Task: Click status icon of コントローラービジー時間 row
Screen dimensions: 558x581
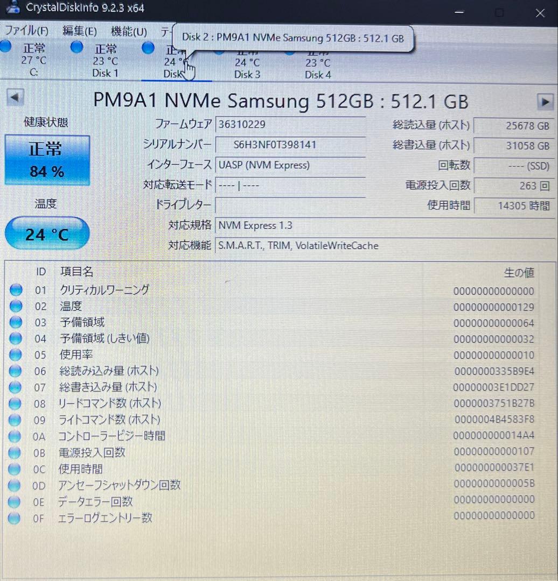Action: (x=15, y=436)
